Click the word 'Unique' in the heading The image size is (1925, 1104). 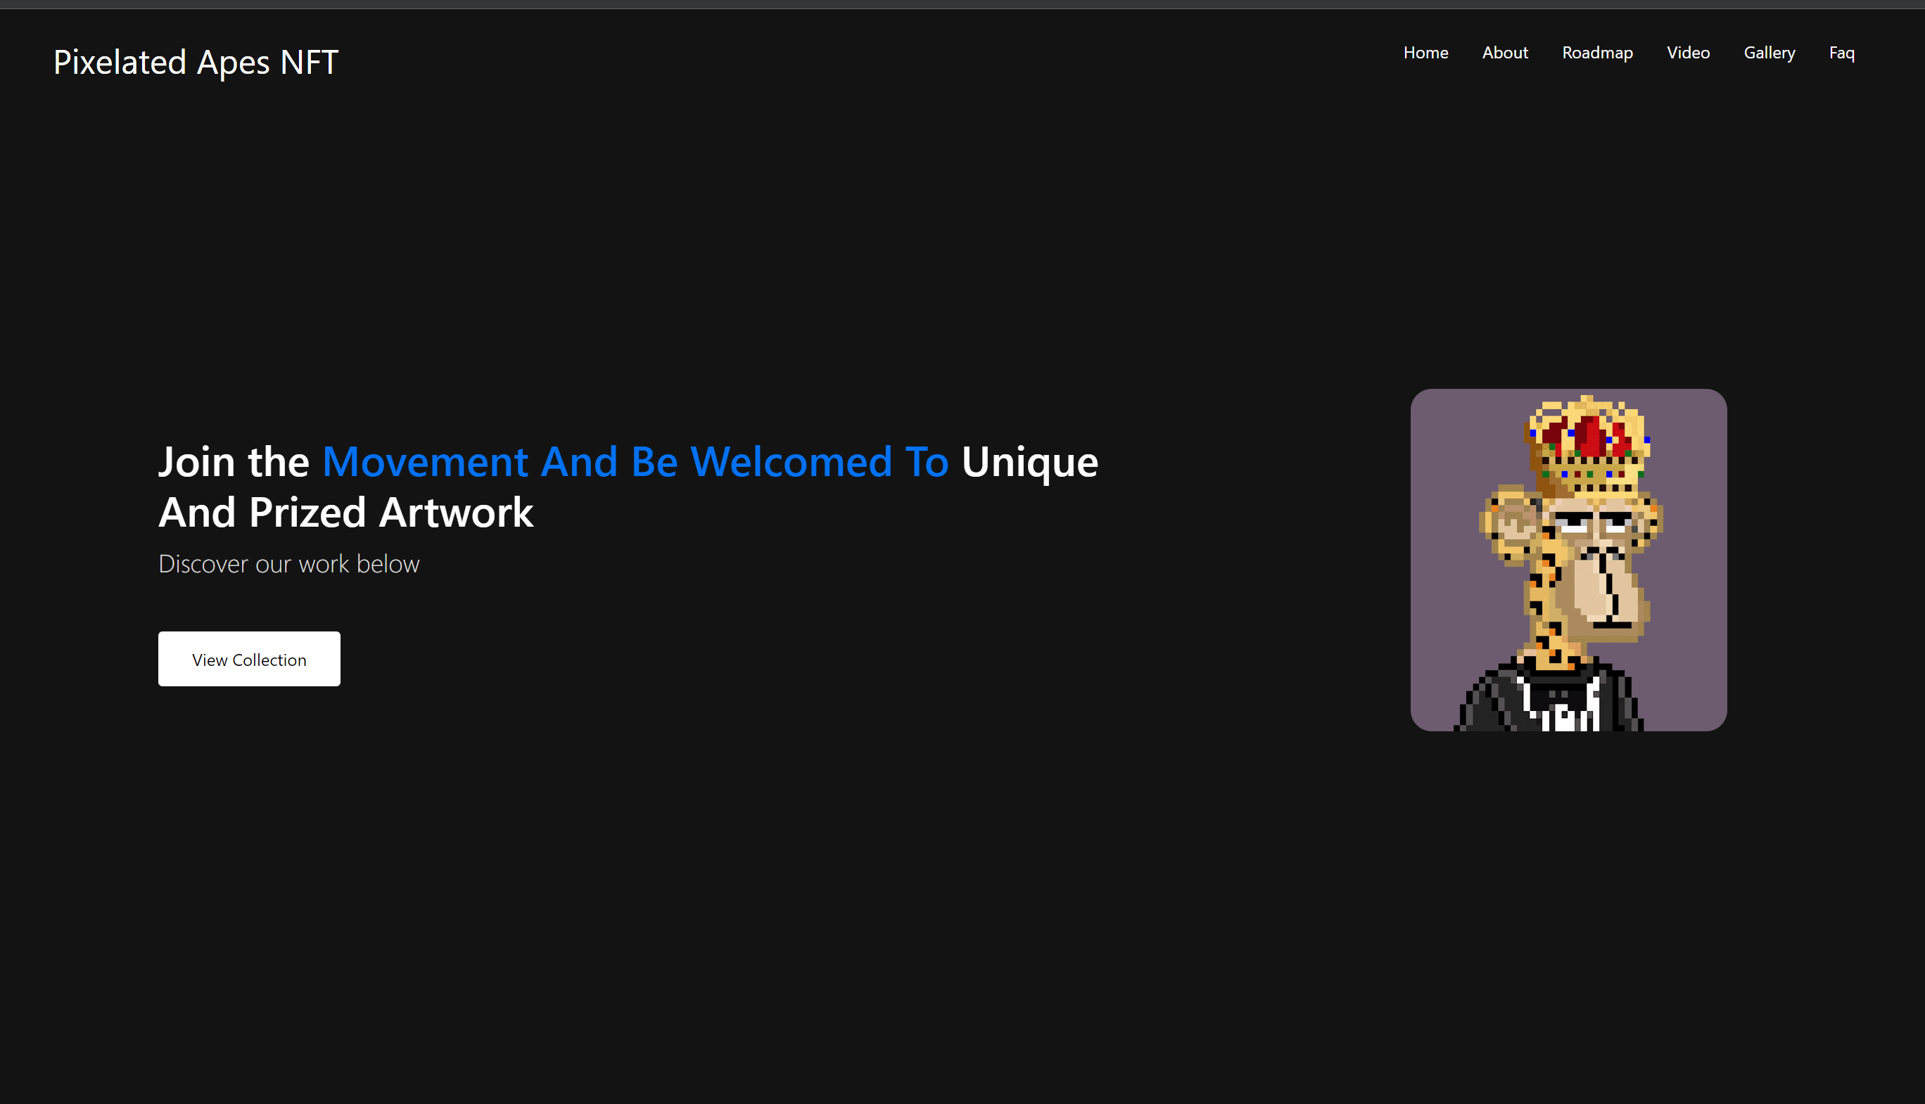coord(1029,462)
